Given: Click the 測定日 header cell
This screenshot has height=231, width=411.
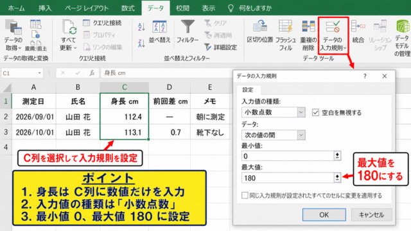Looking at the screenshot, I should pyautogui.click(x=34, y=101).
